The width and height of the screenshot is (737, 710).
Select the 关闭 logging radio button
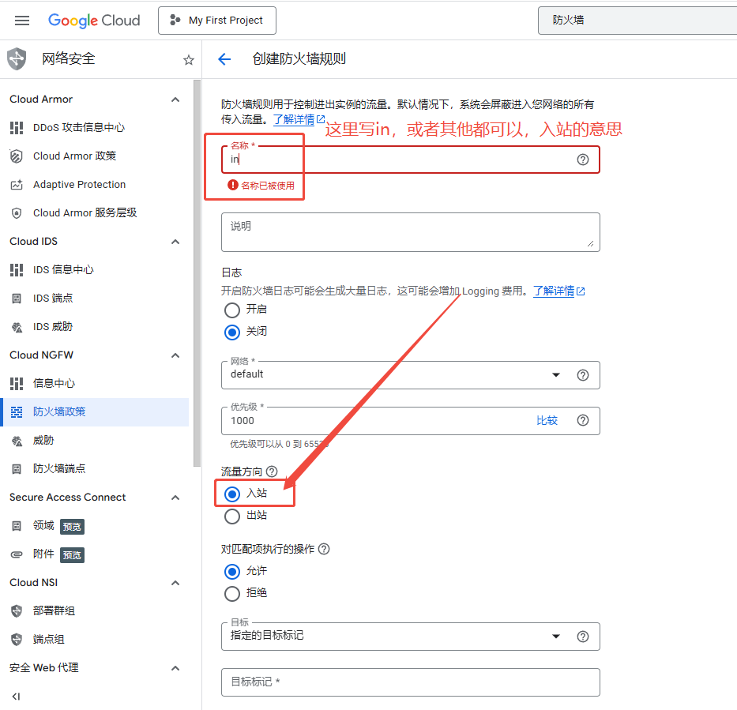232,332
